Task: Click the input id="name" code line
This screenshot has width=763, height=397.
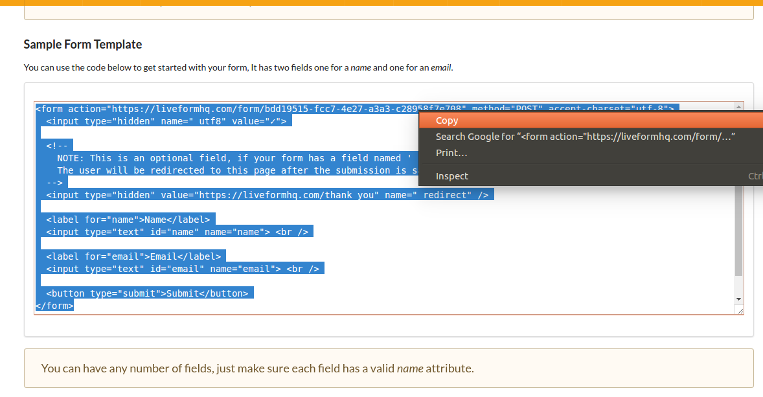Action: (x=177, y=232)
